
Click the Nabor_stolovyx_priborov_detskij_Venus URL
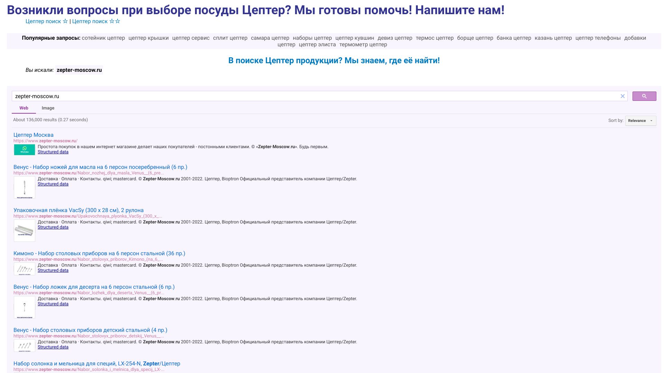pyautogui.click(x=89, y=336)
